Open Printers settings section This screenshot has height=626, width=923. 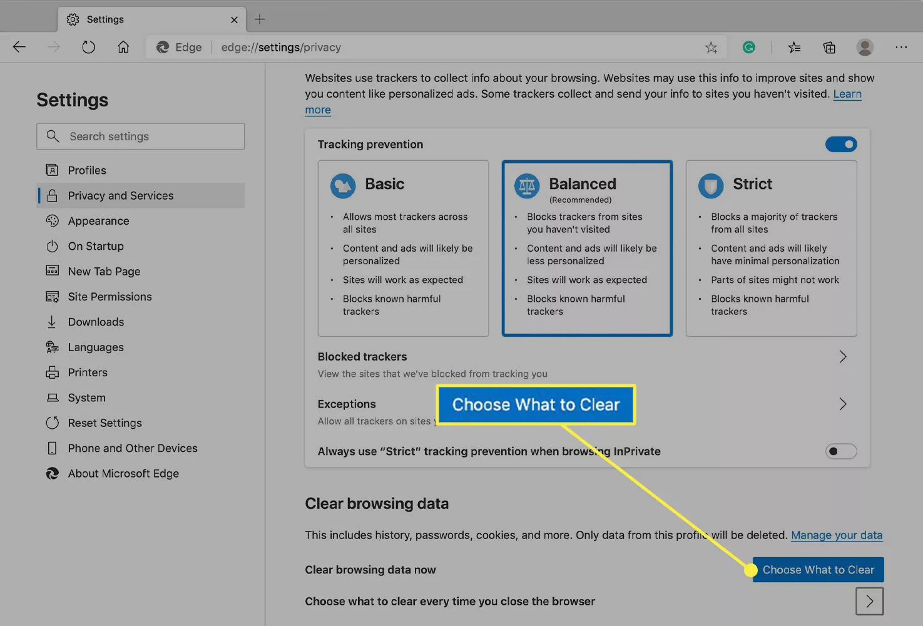141,372
